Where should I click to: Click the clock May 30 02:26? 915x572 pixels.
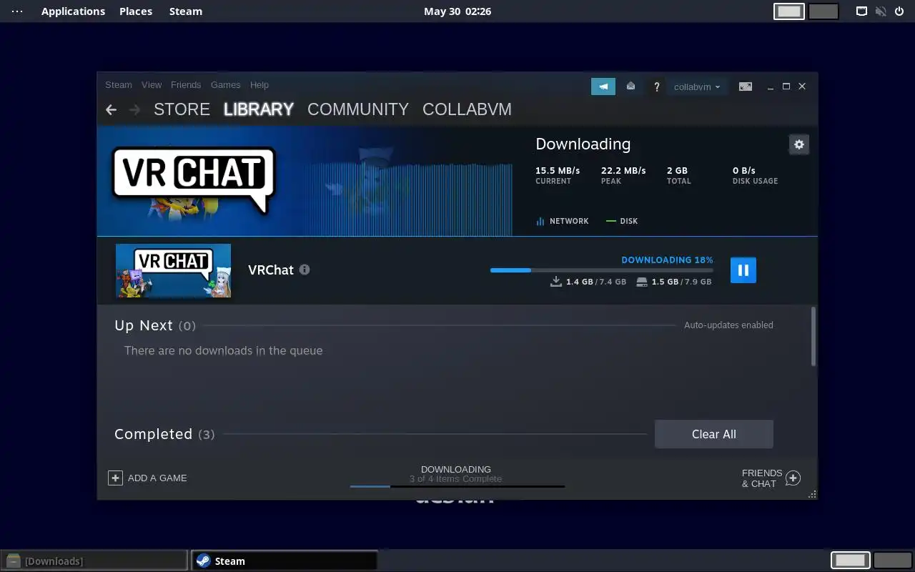pos(457,11)
